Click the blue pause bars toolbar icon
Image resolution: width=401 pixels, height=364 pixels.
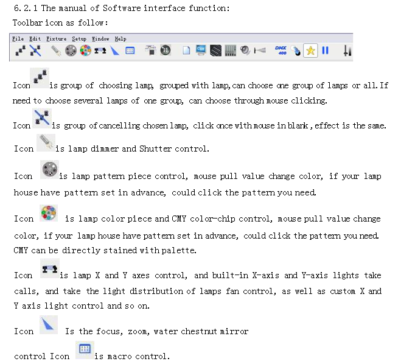tap(326, 51)
